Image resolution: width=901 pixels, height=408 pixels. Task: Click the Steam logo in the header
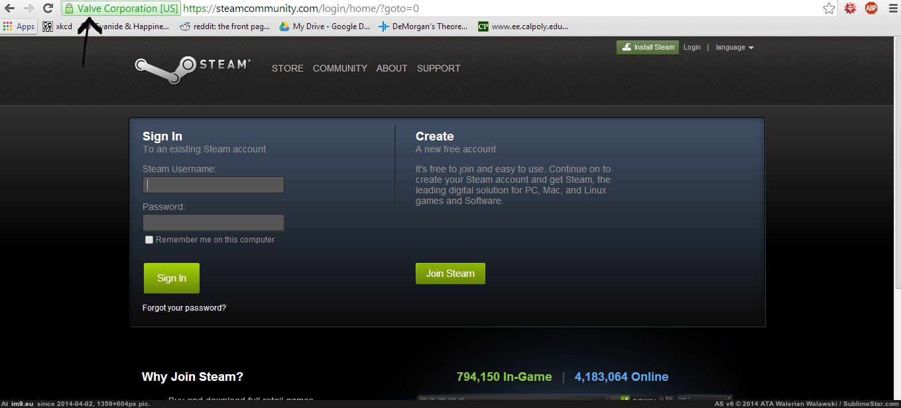(192, 69)
